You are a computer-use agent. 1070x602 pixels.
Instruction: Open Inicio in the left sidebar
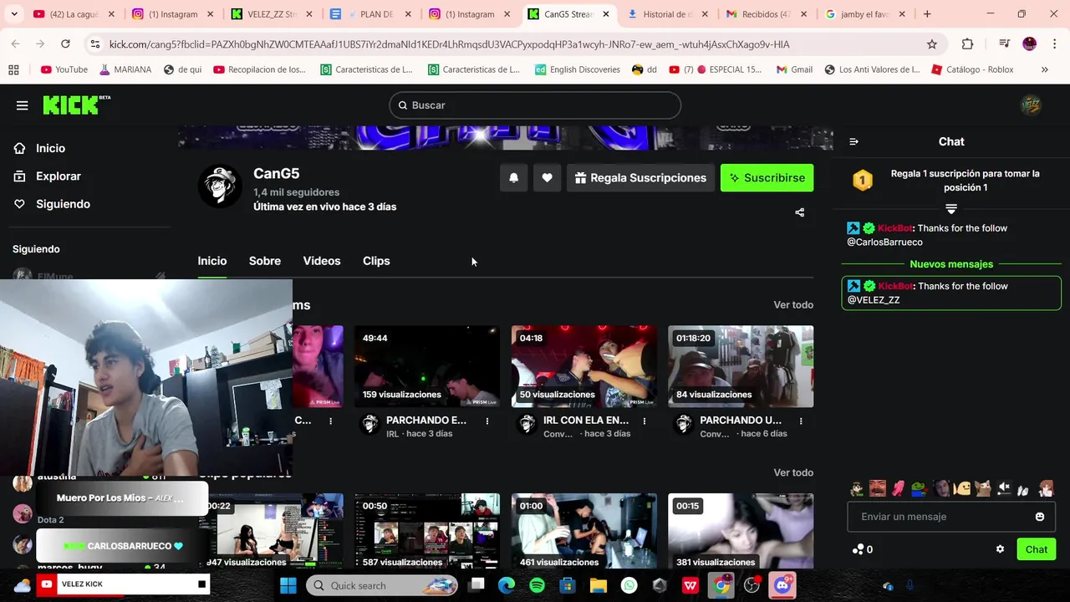pos(50,148)
